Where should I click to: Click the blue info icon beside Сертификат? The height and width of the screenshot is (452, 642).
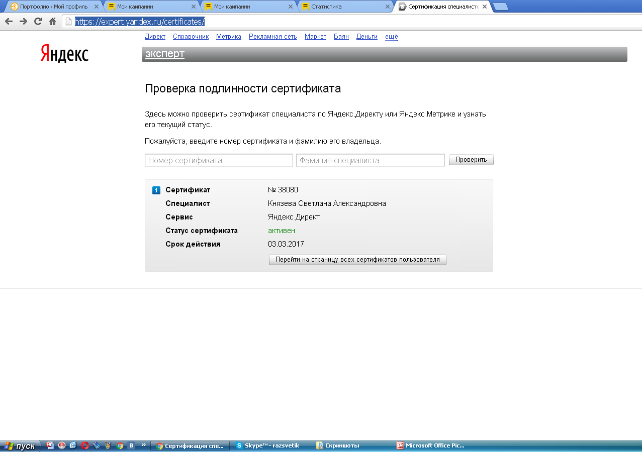click(x=156, y=190)
